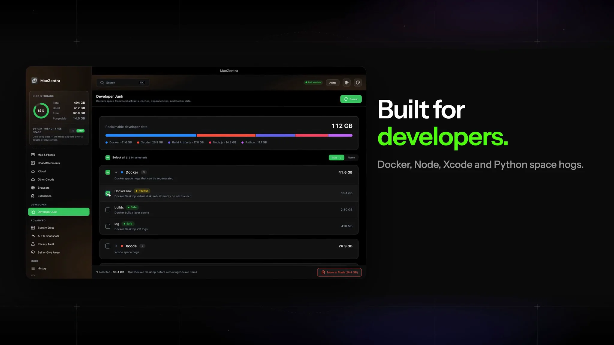Select Developer Junk in sidebar

[x=59, y=212]
